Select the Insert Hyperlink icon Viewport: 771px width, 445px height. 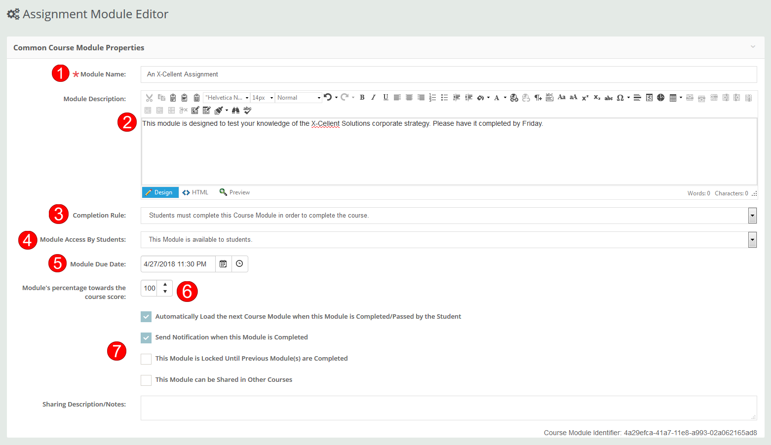pyautogui.click(x=514, y=97)
